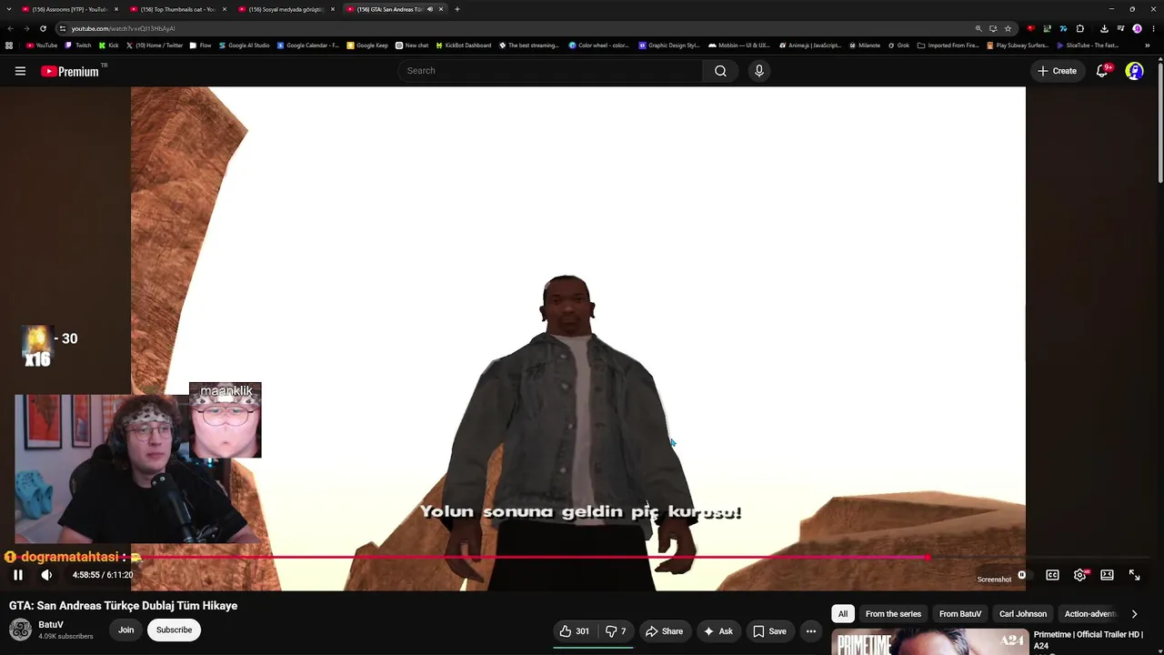Pause the video
The height and width of the screenshot is (655, 1164).
click(17, 575)
